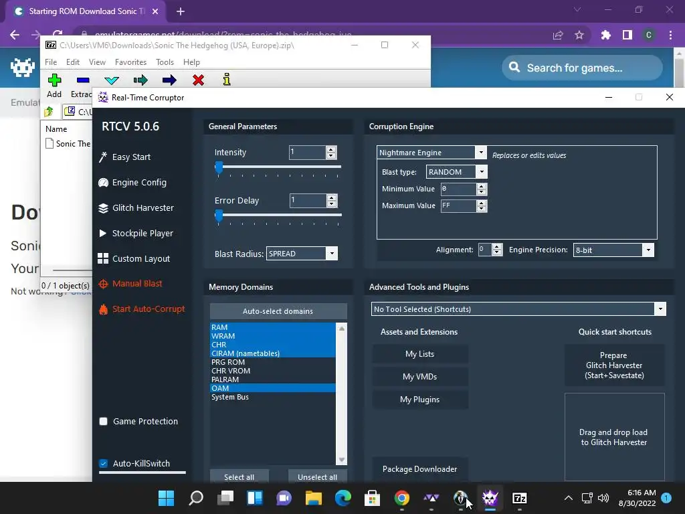This screenshot has width=685, height=514.
Task: Click the 7-Zip Copy arrow icon
Action: pos(140,80)
